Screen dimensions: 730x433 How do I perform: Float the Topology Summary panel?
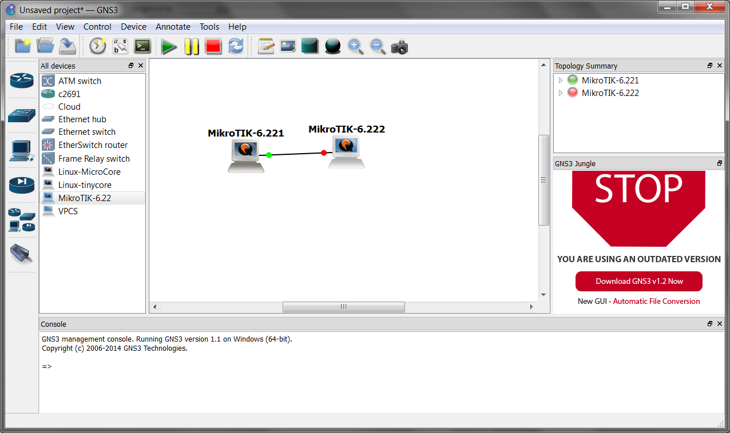coord(710,66)
